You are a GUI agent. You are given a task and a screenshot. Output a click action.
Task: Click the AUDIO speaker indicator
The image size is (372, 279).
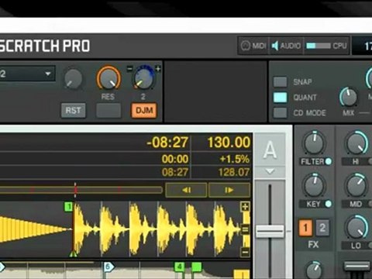274,46
